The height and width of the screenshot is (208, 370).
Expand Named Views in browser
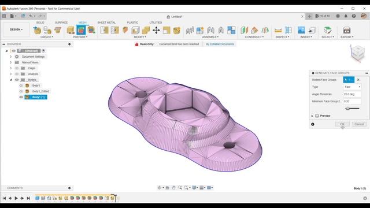tap(10, 62)
